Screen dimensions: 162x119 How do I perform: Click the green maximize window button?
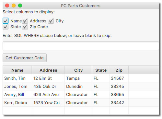(x=20, y=6)
